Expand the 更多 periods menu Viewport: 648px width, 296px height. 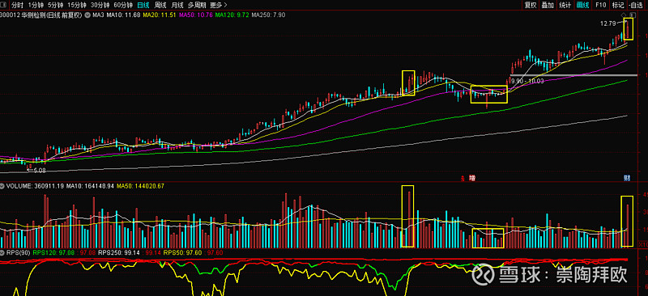pyautogui.click(x=219, y=5)
